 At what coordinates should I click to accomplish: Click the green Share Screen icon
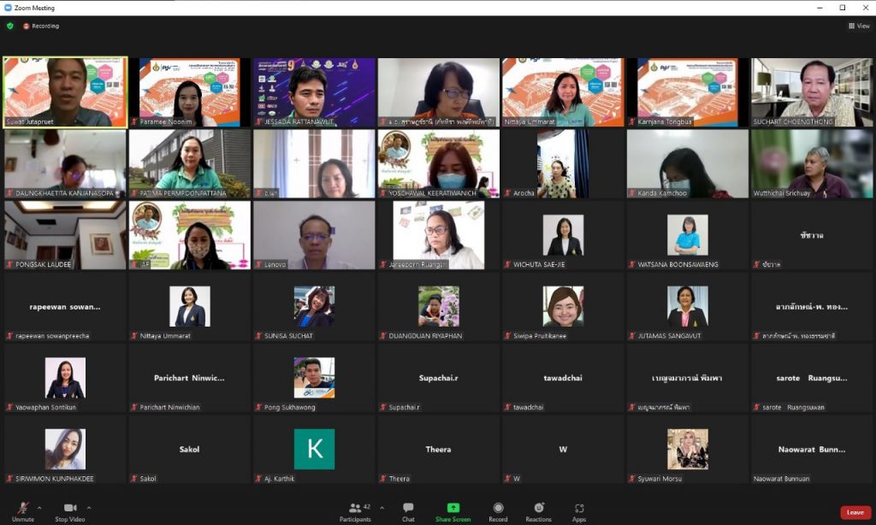[453, 508]
